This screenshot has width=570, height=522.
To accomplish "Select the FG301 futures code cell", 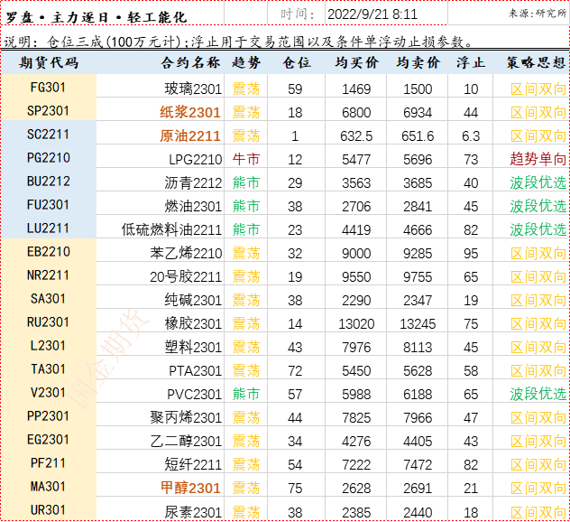I will click(x=48, y=88).
